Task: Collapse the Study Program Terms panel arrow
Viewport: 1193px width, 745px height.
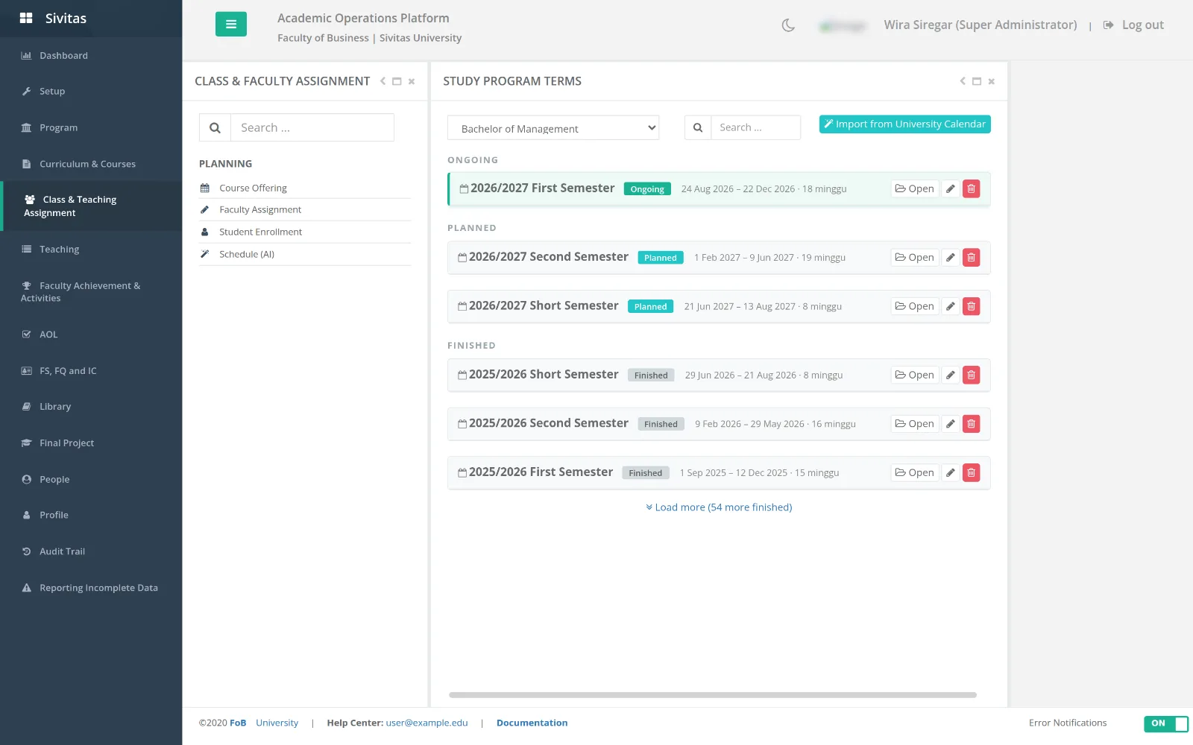Action: 963,81
